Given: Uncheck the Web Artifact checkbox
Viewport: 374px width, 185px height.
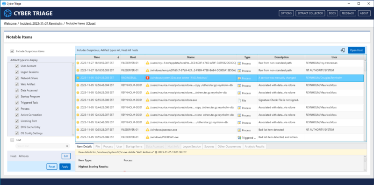Looking at the screenshot, I should (17, 85).
